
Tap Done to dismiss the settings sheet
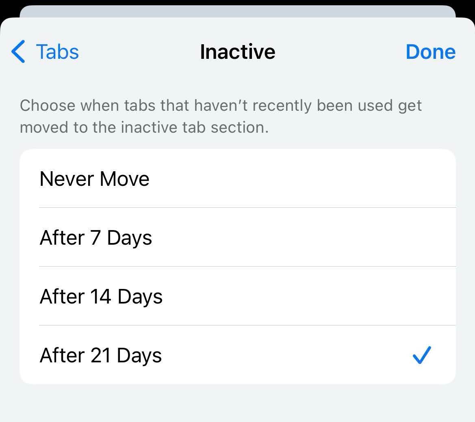coord(430,52)
